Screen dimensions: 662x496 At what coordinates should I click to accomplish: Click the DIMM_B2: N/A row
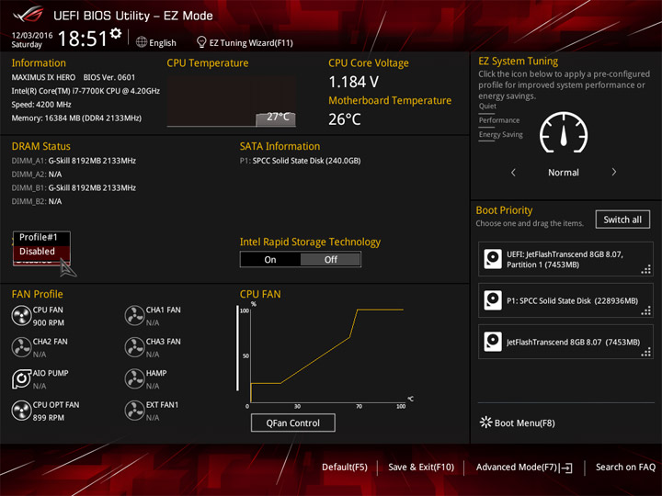pyautogui.click(x=37, y=201)
